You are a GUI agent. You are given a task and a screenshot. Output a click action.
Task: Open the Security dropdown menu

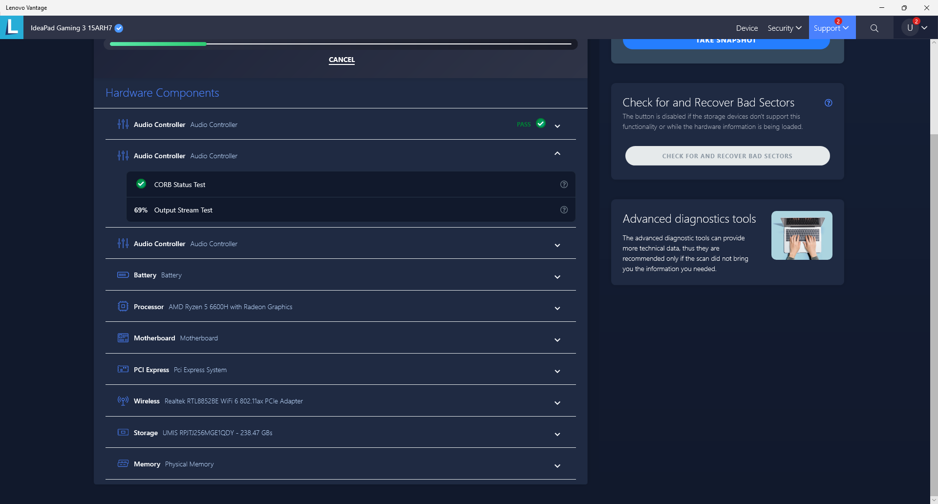(784, 28)
